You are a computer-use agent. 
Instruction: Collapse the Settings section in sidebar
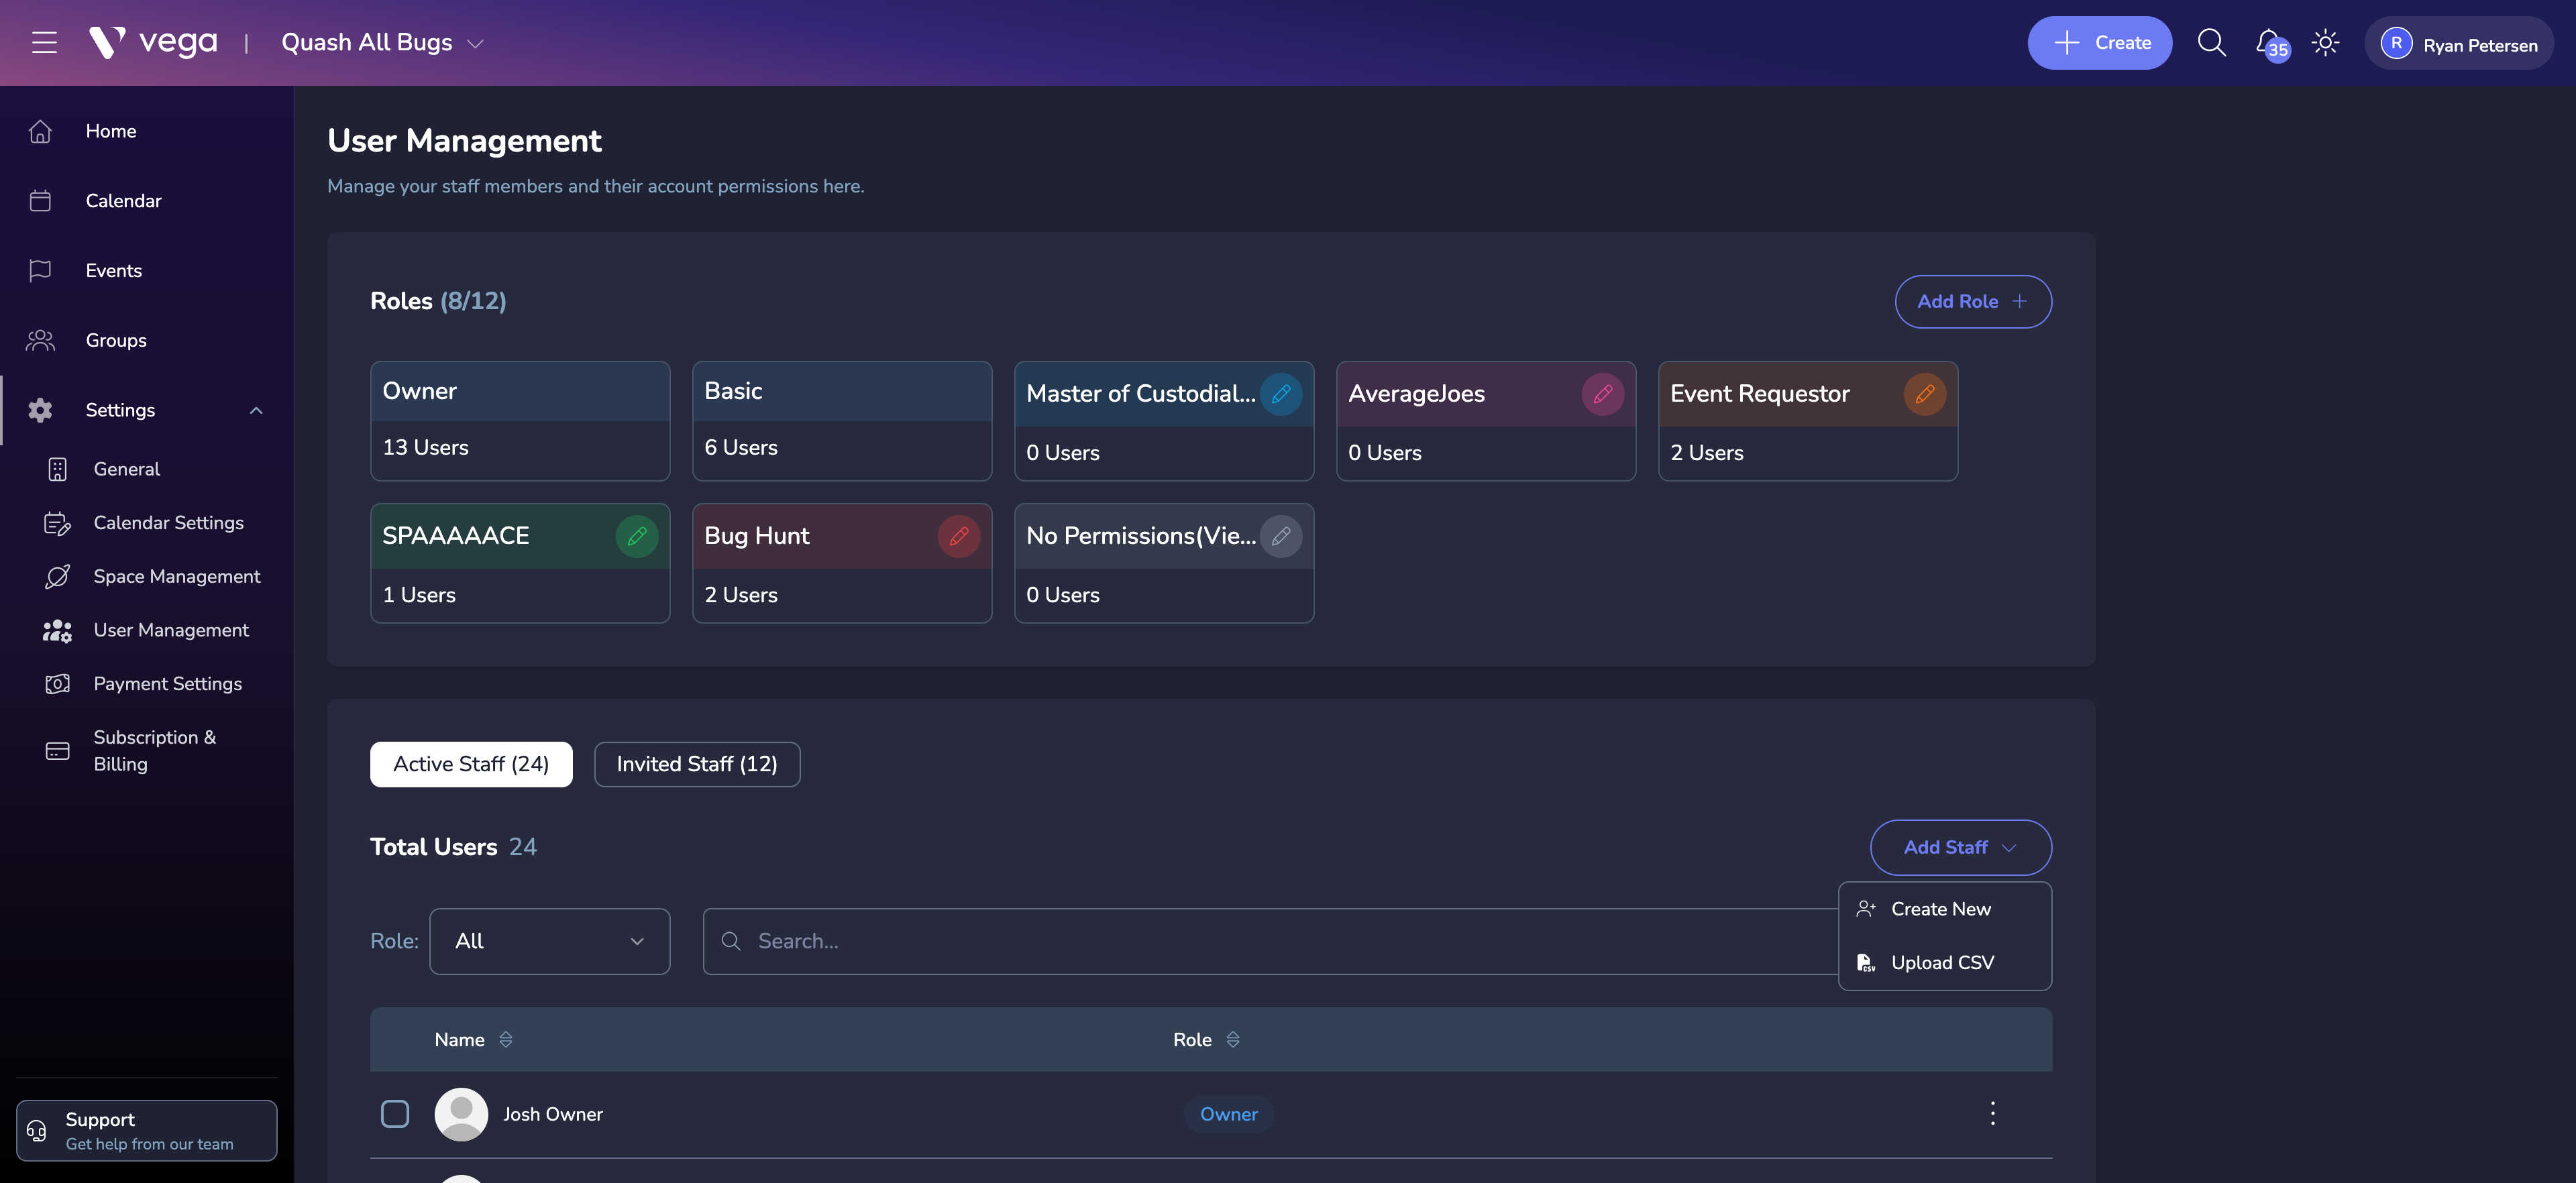[255, 410]
